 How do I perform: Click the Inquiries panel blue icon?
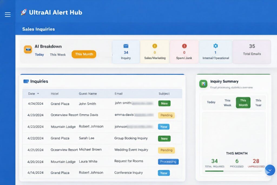click(x=26, y=81)
